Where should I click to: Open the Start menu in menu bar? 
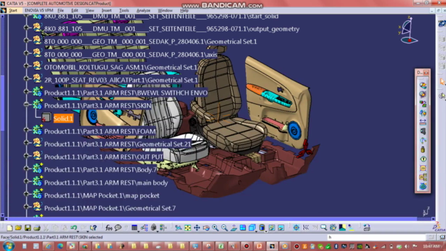coord(13,10)
